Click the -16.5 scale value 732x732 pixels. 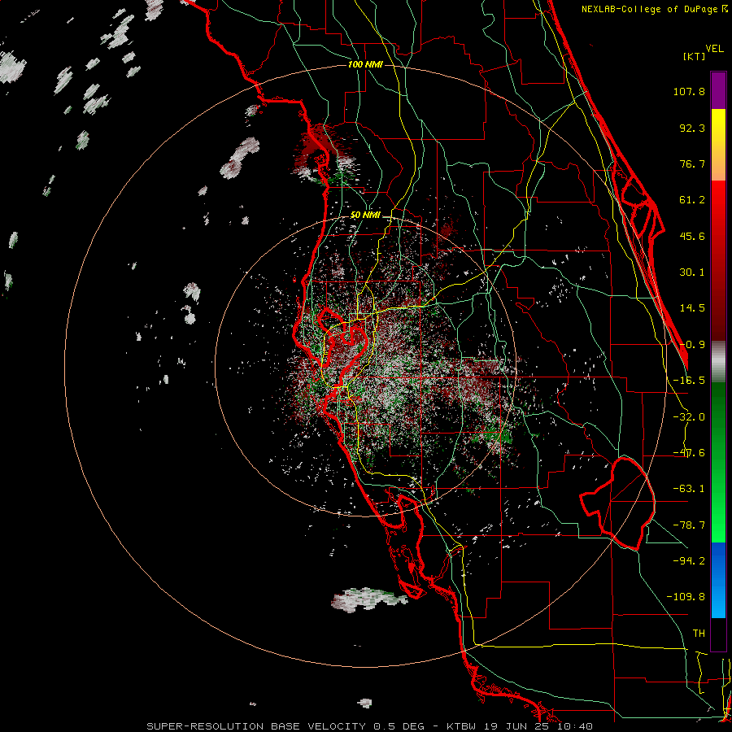click(689, 381)
